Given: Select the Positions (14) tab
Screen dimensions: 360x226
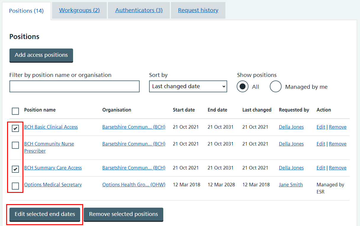Looking at the screenshot, I should 26,11.
